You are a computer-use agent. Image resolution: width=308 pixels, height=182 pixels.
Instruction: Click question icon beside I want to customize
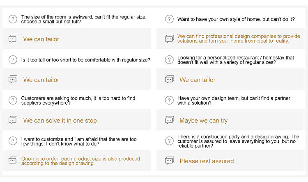coord(13,141)
